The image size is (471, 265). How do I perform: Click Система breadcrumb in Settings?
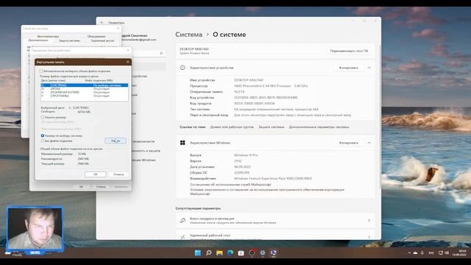coord(188,35)
